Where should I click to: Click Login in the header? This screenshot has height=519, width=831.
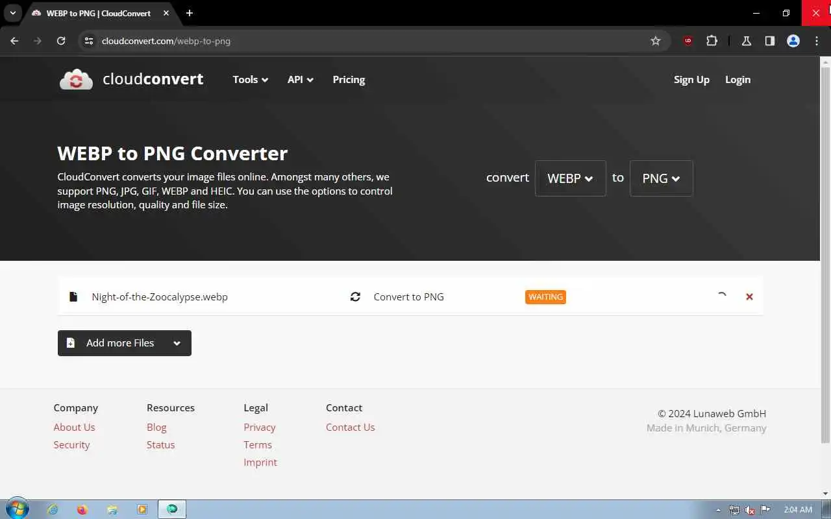point(738,79)
